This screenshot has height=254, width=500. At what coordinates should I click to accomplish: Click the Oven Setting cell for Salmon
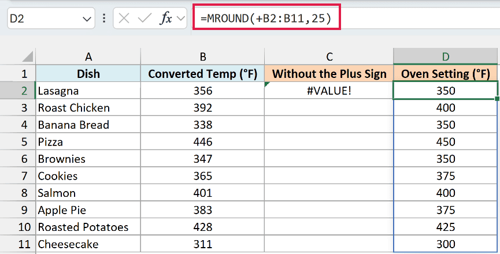[x=446, y=193]
